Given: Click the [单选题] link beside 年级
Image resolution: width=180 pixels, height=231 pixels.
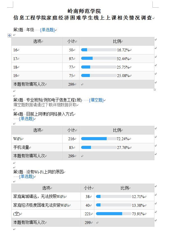Looking at the screenshot, I should coord(47,30).
